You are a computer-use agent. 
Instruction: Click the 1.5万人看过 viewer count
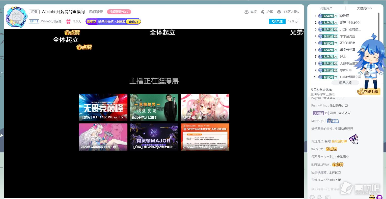(x=291, y=12)
